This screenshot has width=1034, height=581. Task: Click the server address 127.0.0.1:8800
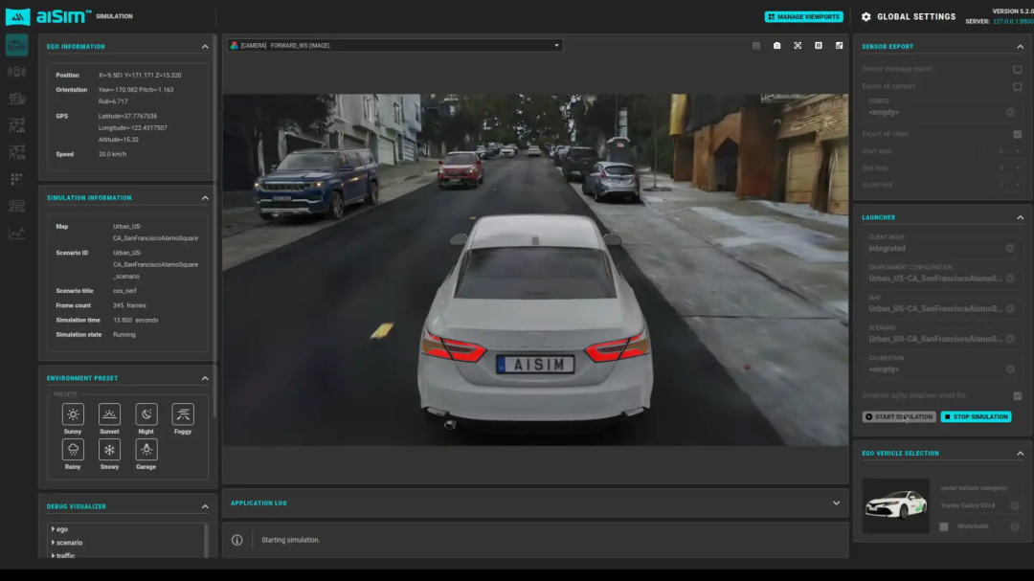click(x=1014, y=22)
